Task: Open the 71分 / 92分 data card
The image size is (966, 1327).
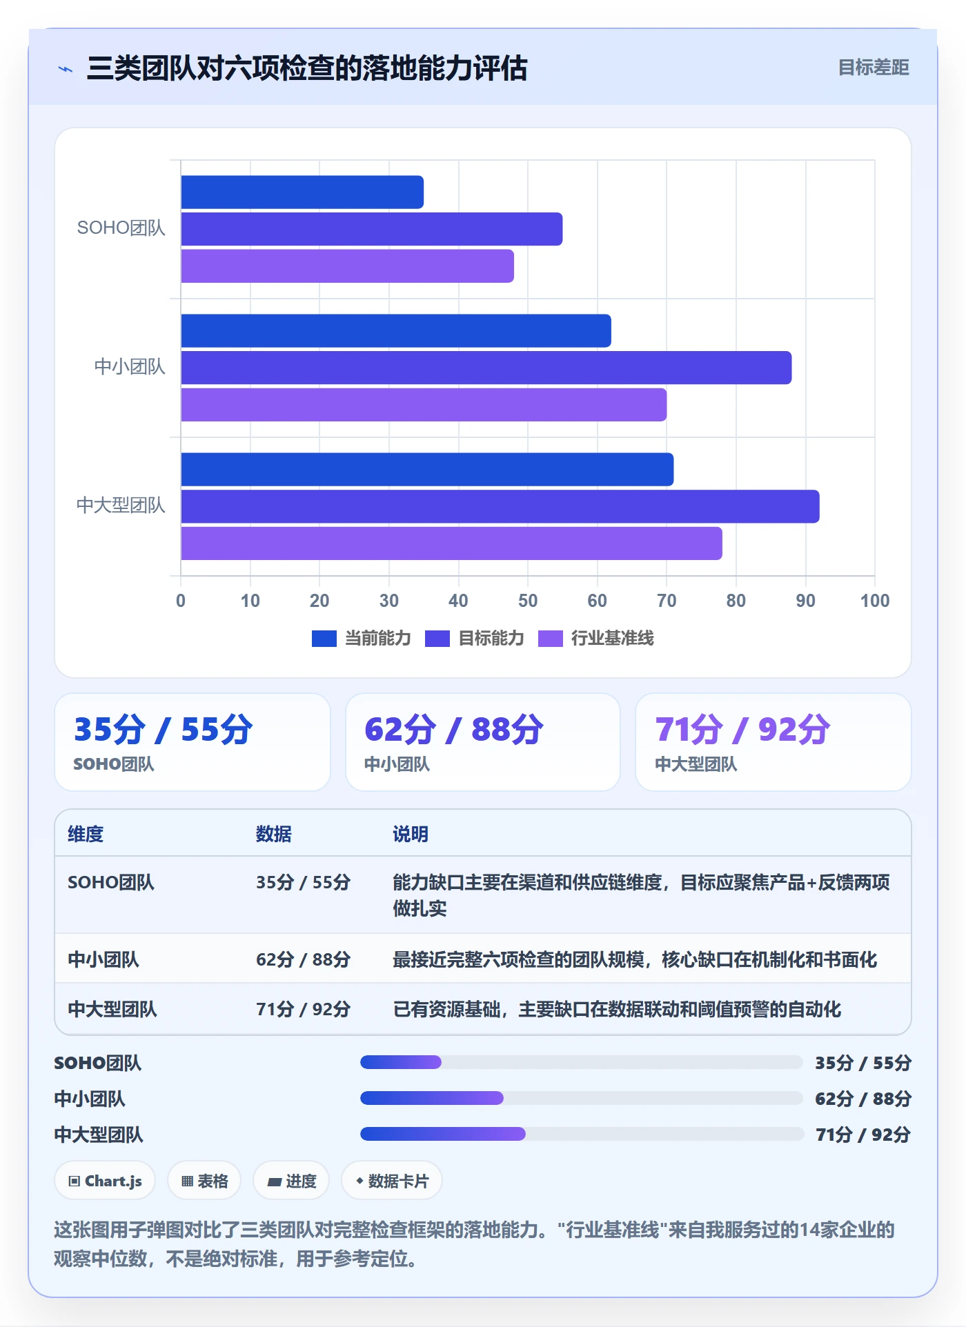Action: coord(773,742)
